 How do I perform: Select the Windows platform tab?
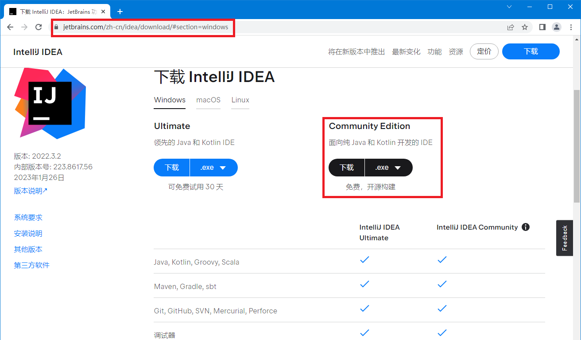[170, 100]
